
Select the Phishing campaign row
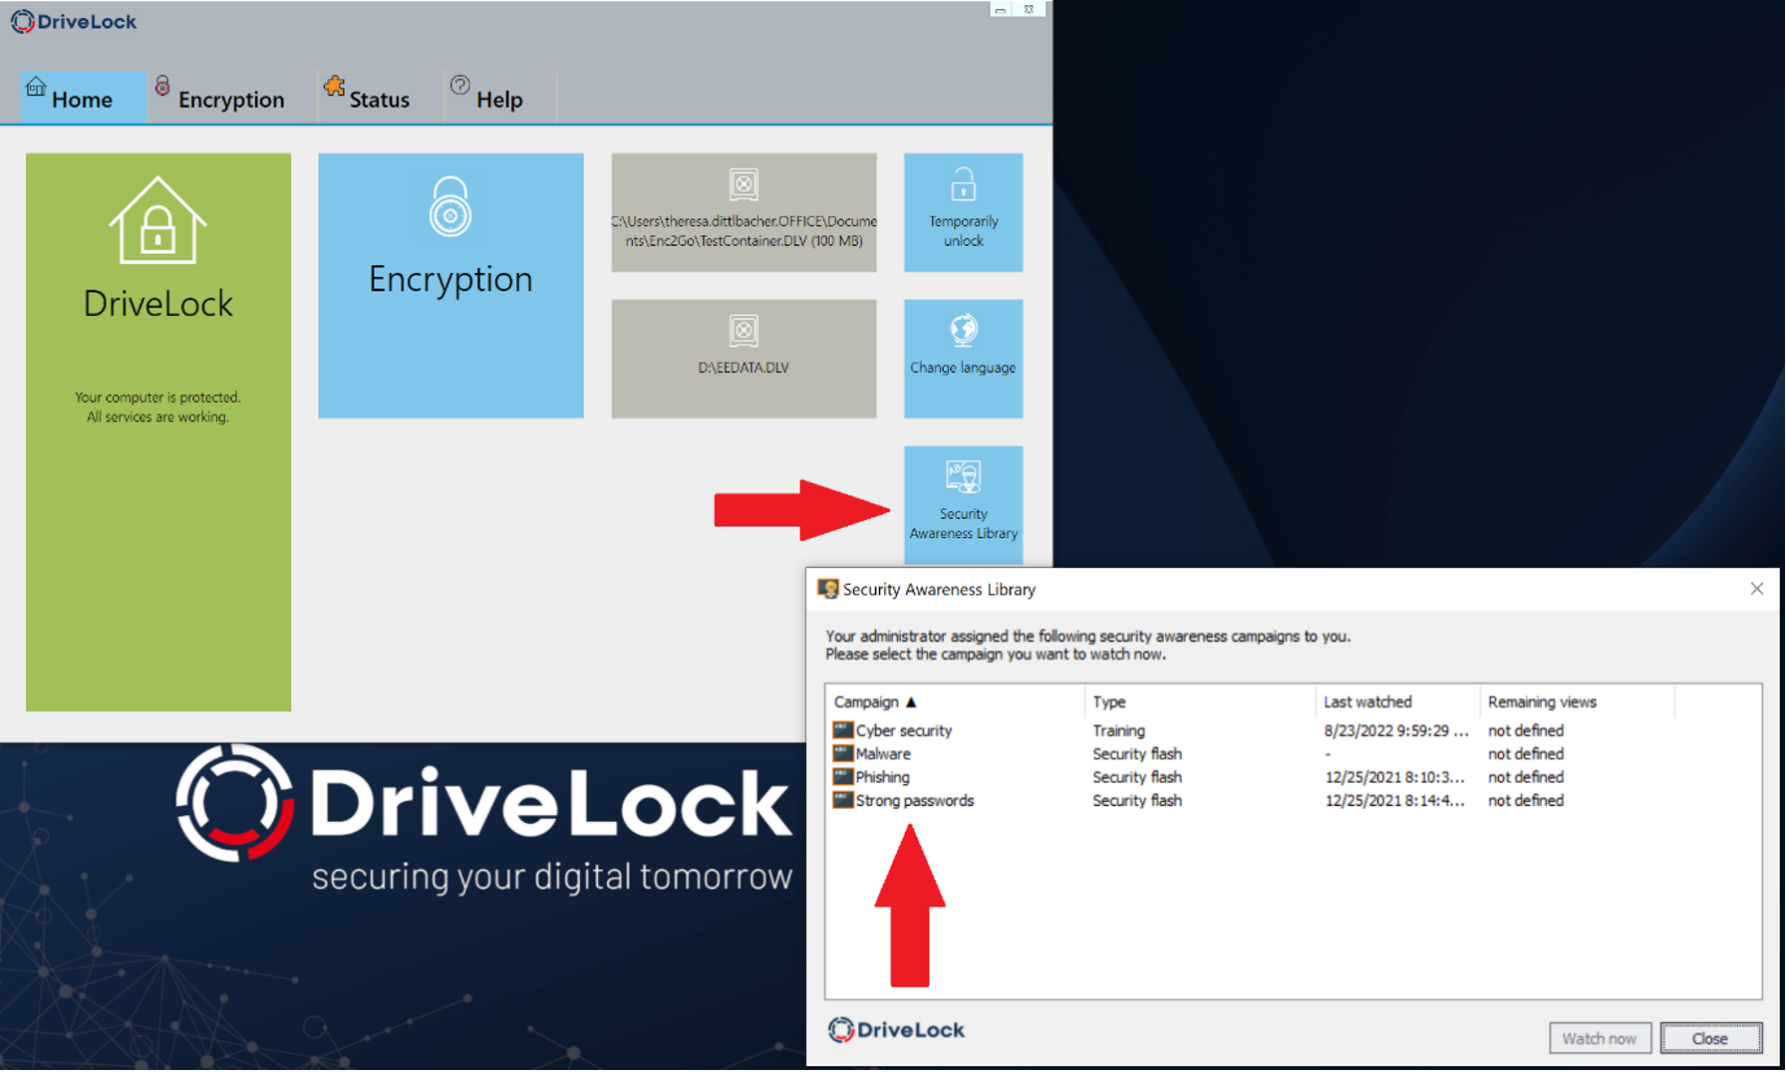tap(1253, 777)
